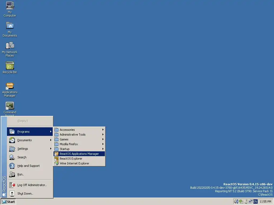The width and height of the screenshot is (274, 205).
Task: Click the Start button
Action: tap(8, 202)
